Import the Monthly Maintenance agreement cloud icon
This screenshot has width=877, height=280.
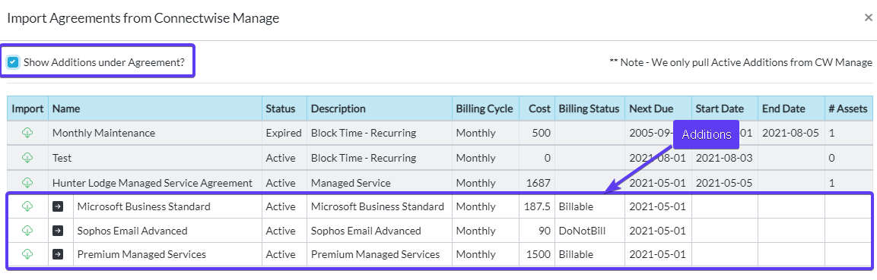tap(27, 133)
